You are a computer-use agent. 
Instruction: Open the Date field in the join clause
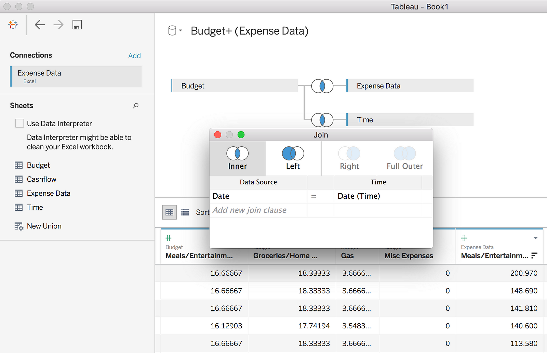tap(258, 196)
